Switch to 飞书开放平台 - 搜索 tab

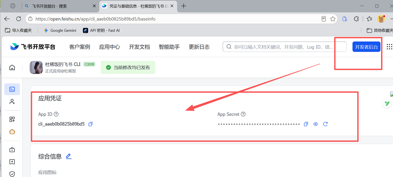(x=60, y=6)
